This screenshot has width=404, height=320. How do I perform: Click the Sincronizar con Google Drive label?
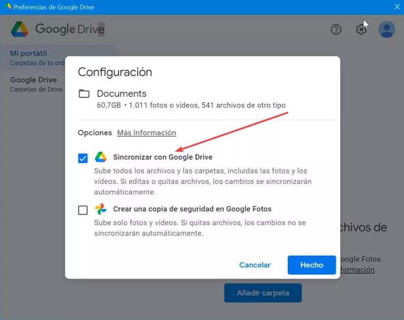tap(163, 157)
